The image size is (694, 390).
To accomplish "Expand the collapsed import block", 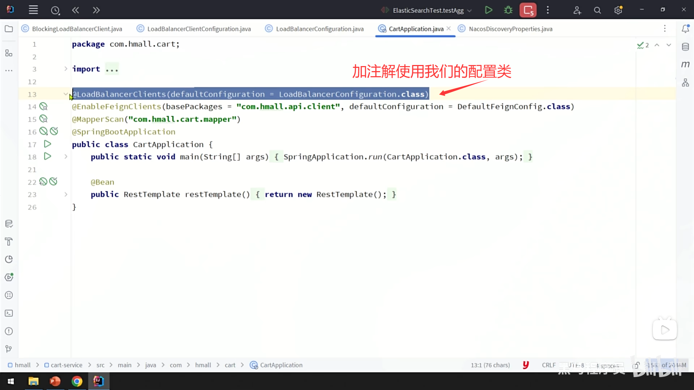I will click(x=65, y=69).
